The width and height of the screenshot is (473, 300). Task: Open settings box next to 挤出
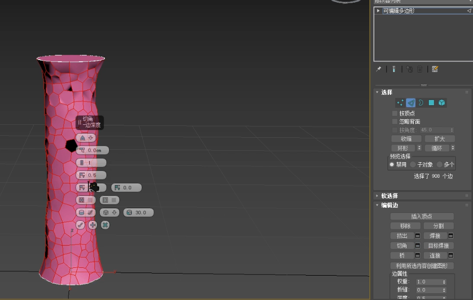[x=417, y=236]
